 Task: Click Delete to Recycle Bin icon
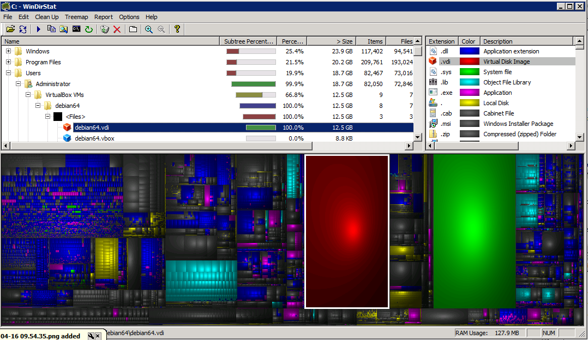tap(105, 29)
